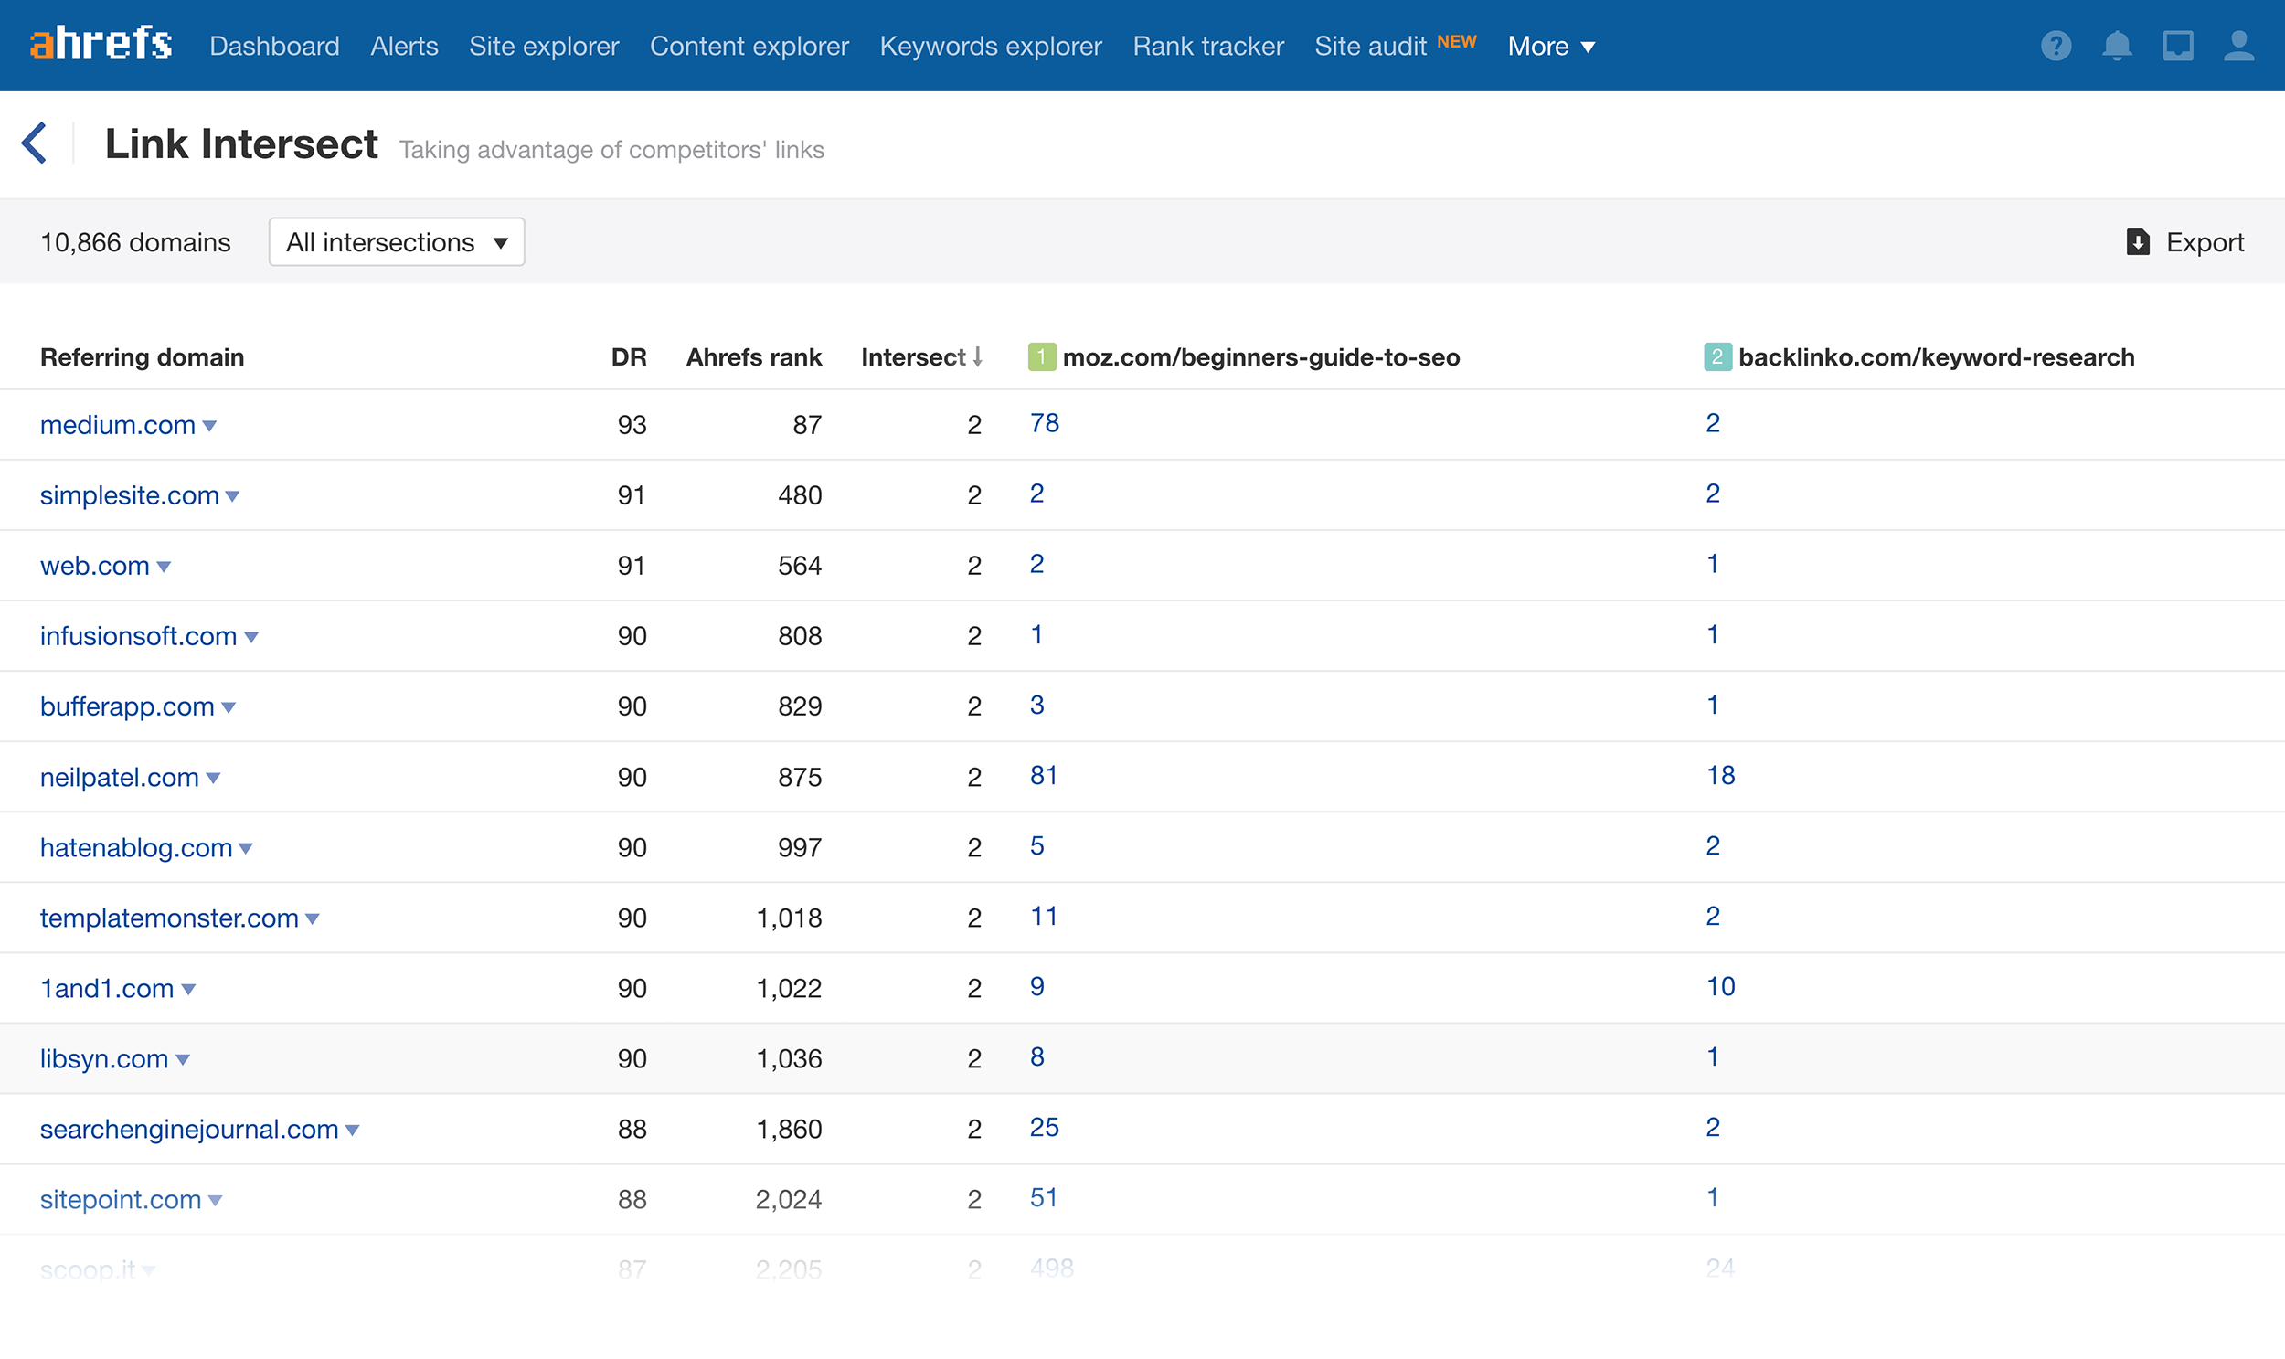Screen dimensions: 2285x1359
Task: Click the Ahrefs rank column header
Action: (x=754, y=357)
